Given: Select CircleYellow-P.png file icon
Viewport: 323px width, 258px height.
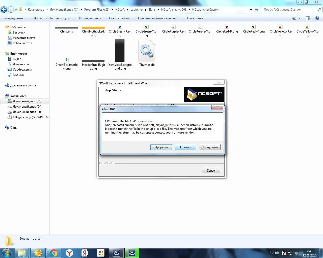Looking at the screenshot, I should pyautogui.click(x=280, y=27).
